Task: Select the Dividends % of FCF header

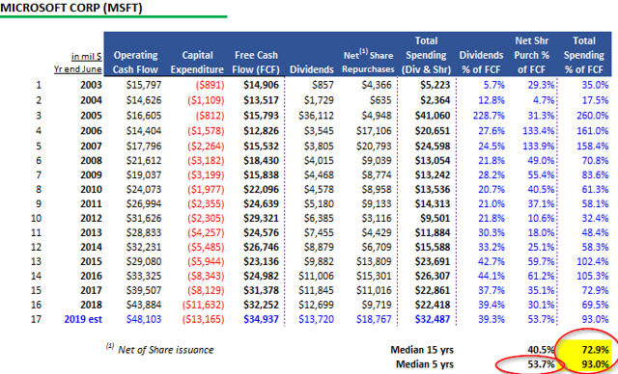Action: pyautogui.click(x=481, y=62)
